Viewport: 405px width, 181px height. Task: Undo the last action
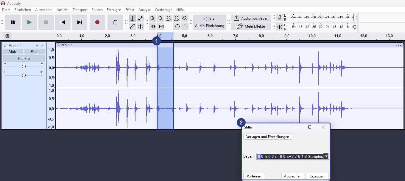coord(177,26)
